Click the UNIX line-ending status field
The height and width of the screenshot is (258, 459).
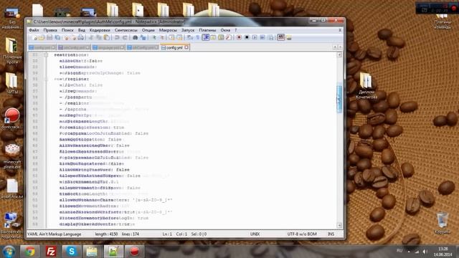tap(255, 234)
